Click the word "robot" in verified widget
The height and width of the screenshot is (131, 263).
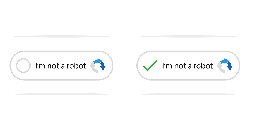[204, 66]
